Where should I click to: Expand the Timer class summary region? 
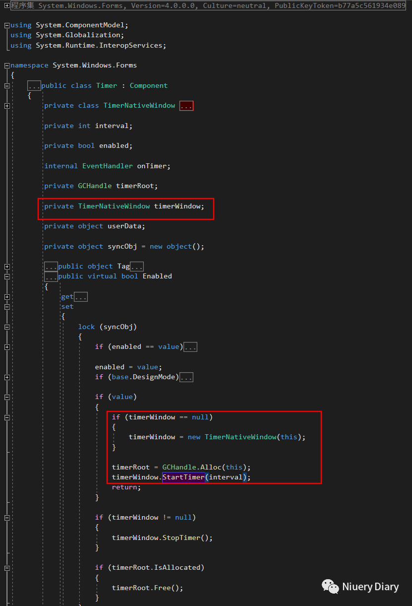(x=34, y=85)
